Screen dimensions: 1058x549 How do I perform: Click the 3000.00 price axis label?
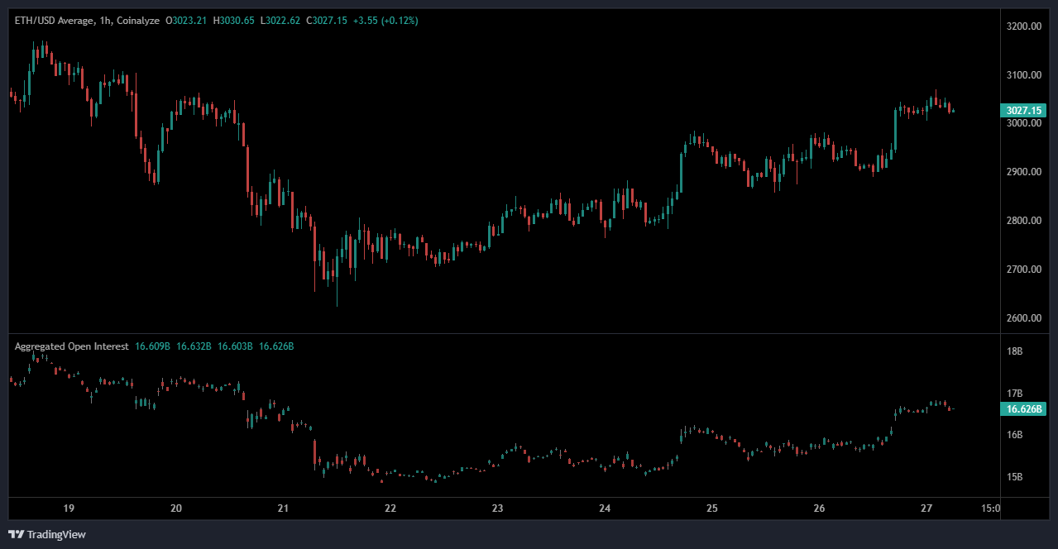1023,123
